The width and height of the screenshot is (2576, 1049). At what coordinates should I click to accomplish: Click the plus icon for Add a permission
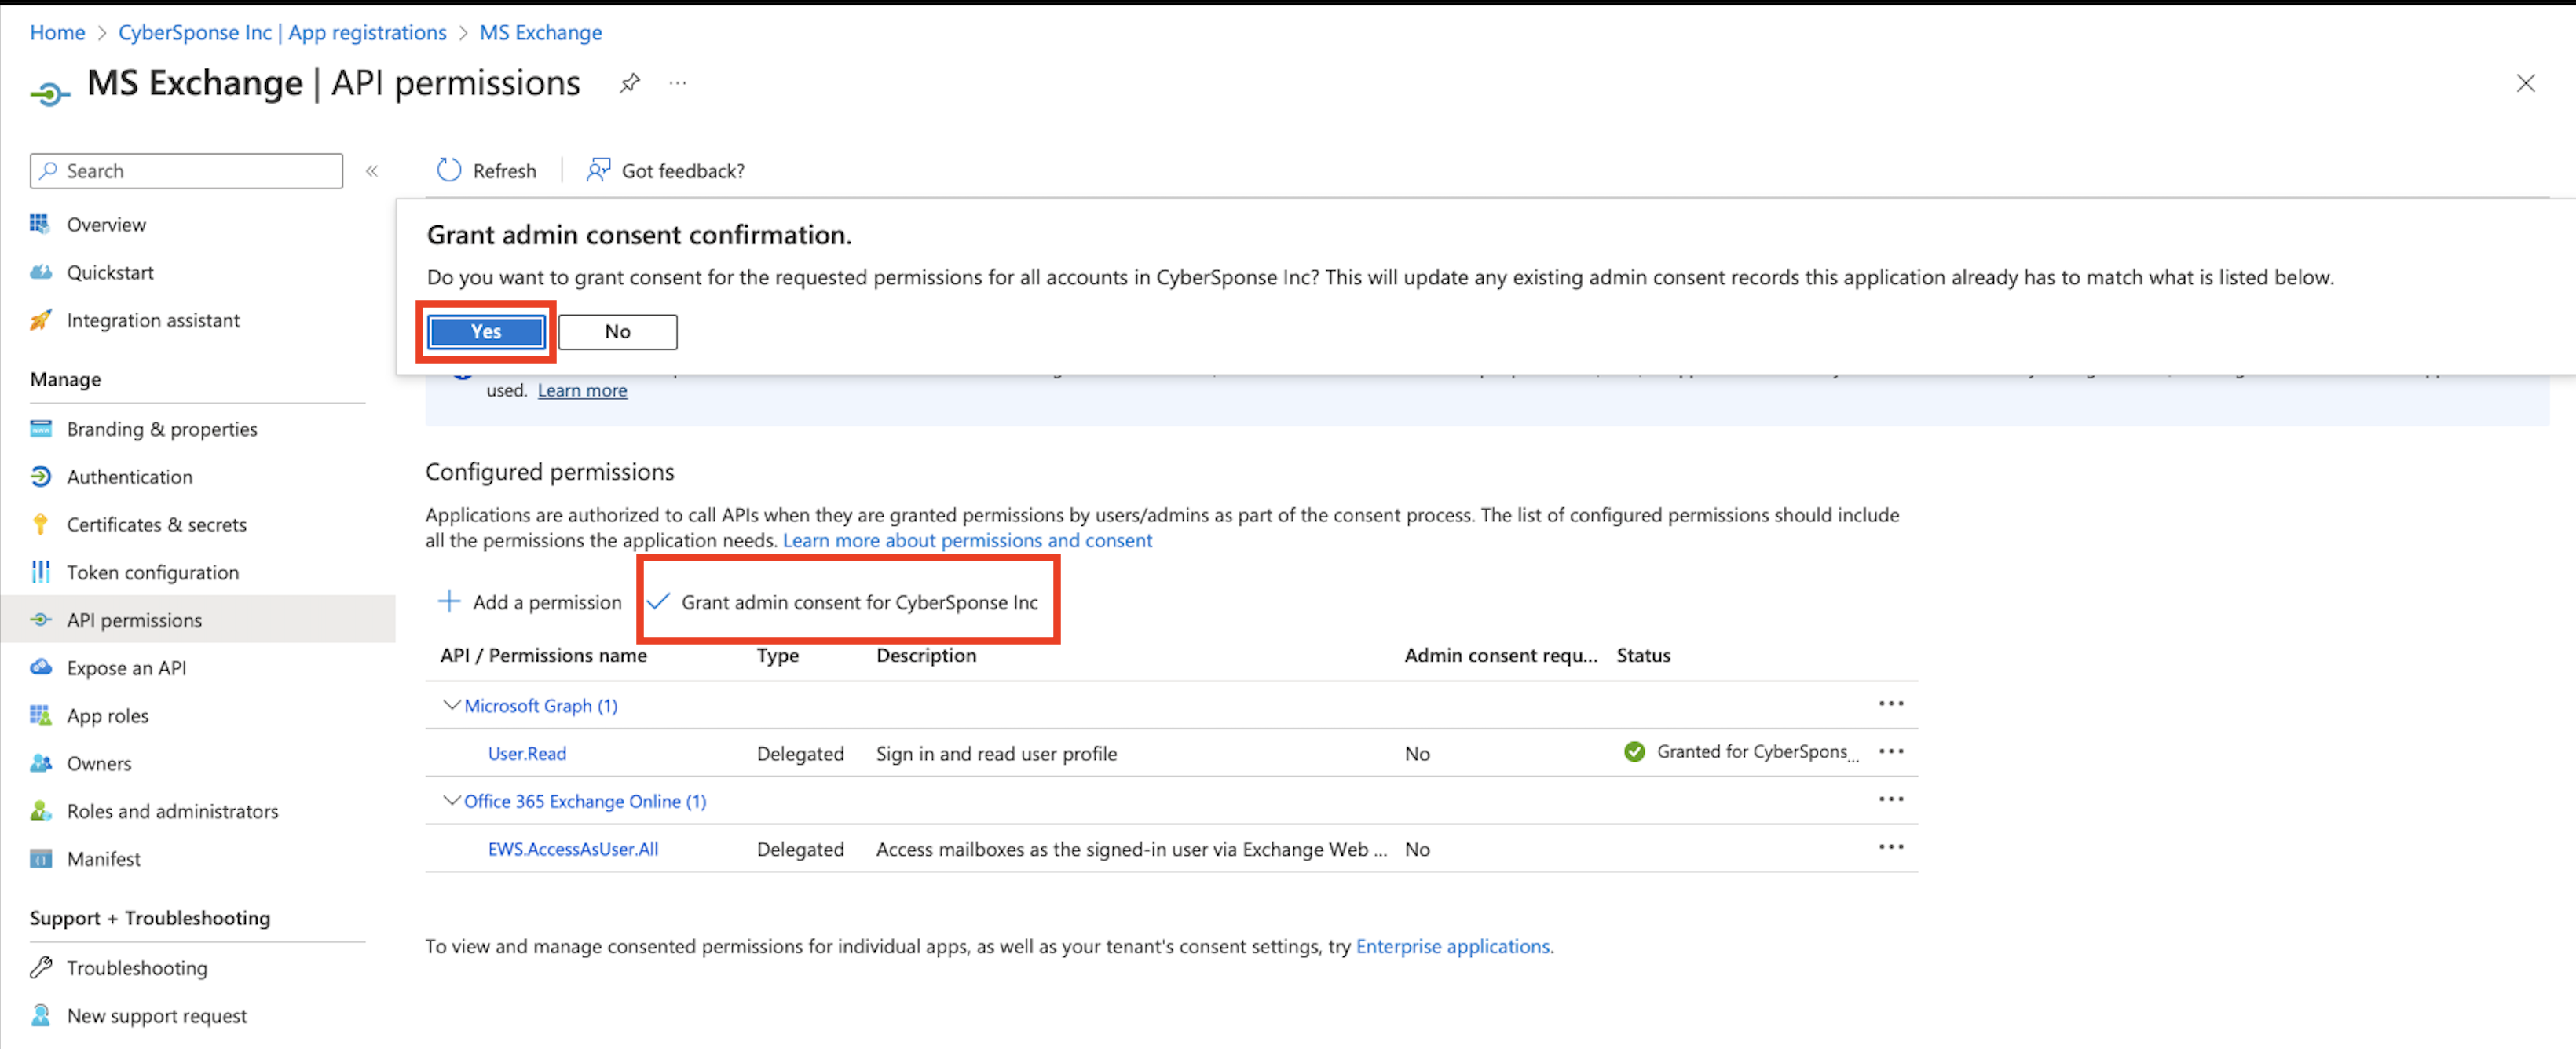449,601
